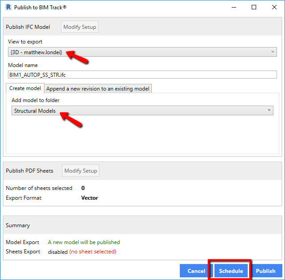The width and height of the screenshot is (285, 280).
Task: Click the 'Summary' section heading
Action: 18,225
